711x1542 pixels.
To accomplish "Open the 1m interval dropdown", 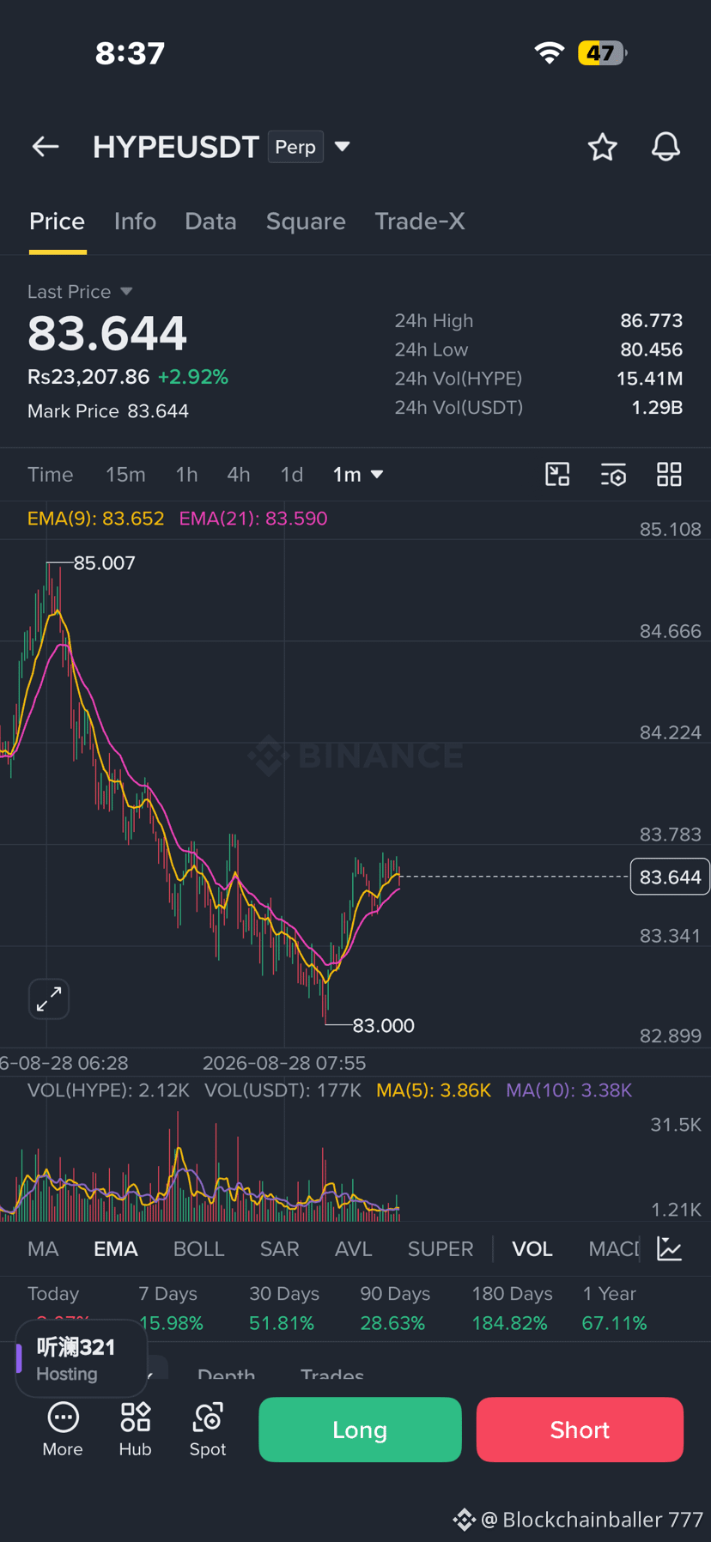I will [x=358, y=475].
